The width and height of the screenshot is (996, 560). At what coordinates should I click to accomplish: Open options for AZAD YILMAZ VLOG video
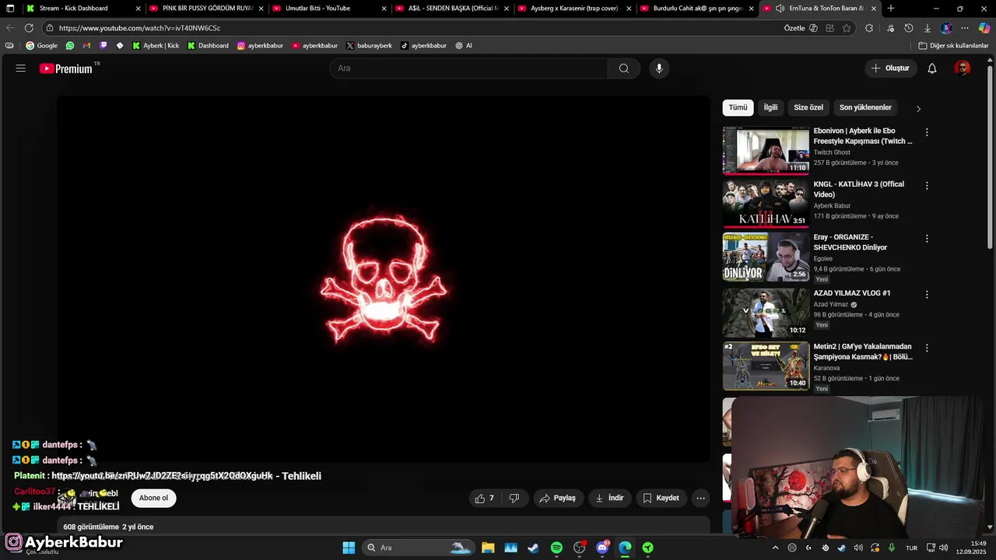pos(927,294)
